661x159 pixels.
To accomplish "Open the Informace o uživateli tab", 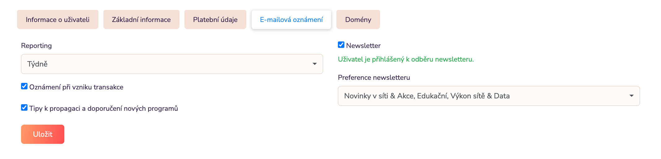I will tap(58, 19).
